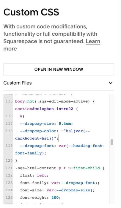Click line number 122 in gutter
The height and width of the screenshot is (208, 121).
click(9, 175)
